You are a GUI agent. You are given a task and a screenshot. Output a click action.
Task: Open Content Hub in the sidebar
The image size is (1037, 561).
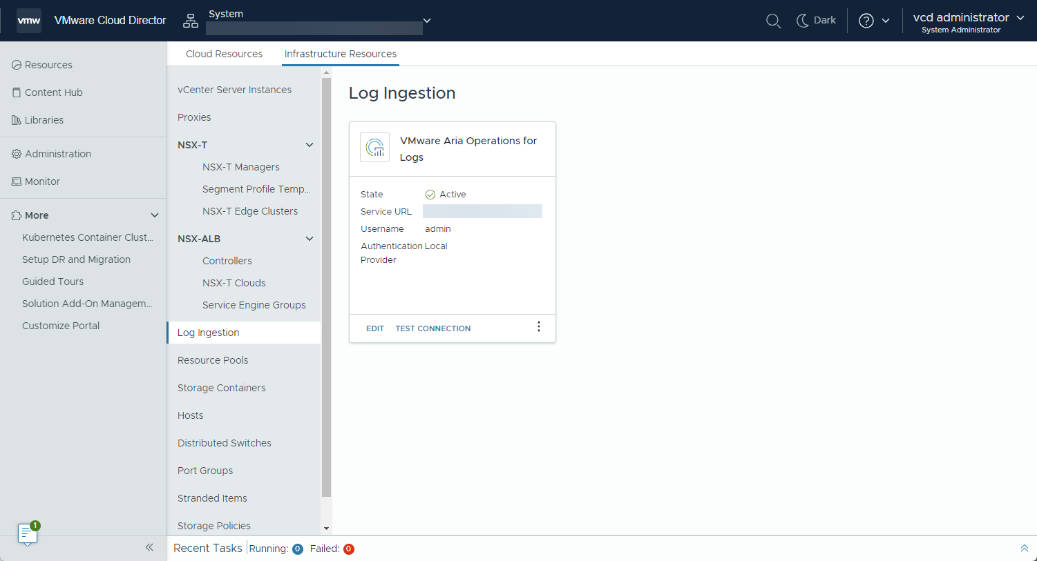(x=54, y=92)
